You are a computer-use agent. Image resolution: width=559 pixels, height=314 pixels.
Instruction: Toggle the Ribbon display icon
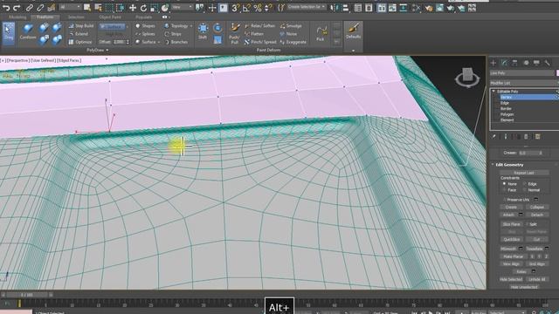[382, 8]
